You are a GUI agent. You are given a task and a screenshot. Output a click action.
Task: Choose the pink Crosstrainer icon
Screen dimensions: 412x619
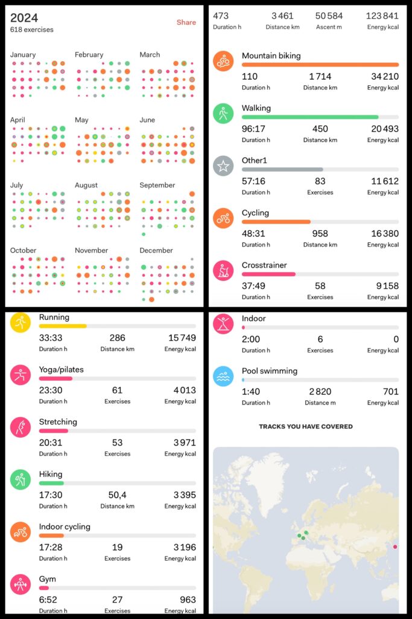[223, 271]
